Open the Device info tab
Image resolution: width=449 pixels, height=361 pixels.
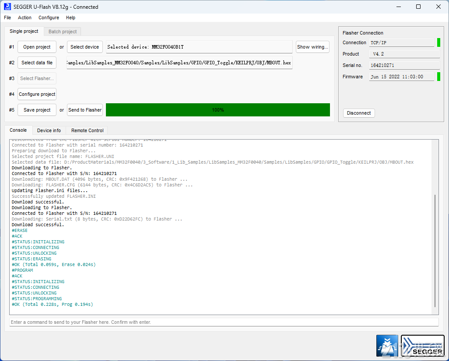click(x=49, y=130)
